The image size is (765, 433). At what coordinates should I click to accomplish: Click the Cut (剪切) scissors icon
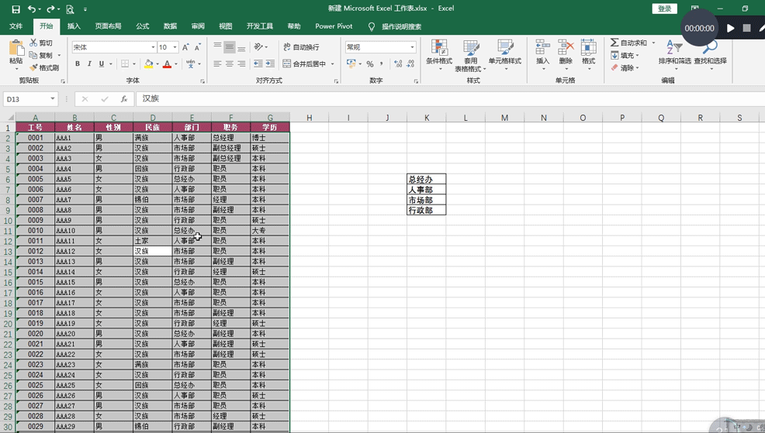pos(33,43)
